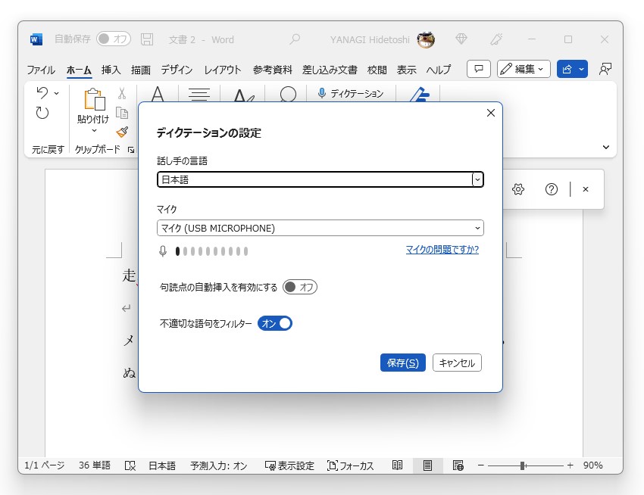Open the 話し手の言語 dropdown
The height and width of the screenshot is (495, 644).
(477, 179)
